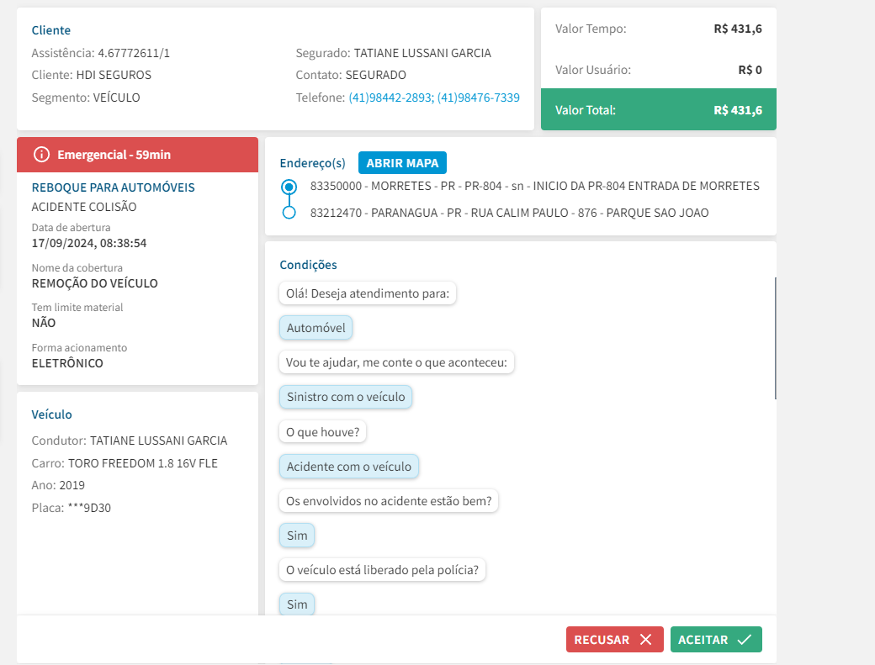
Task: Click the green Valor Total bar
Action: pos(658,110)
